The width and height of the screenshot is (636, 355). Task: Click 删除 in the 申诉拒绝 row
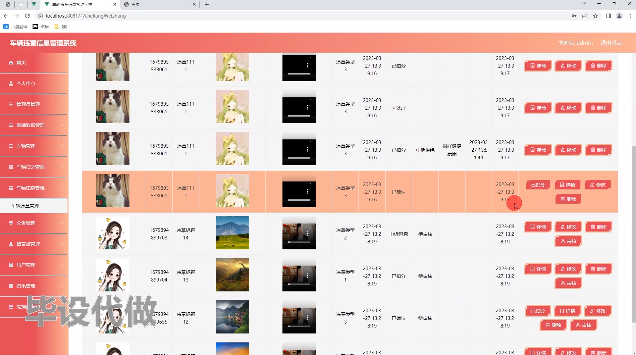click(598, 150)
